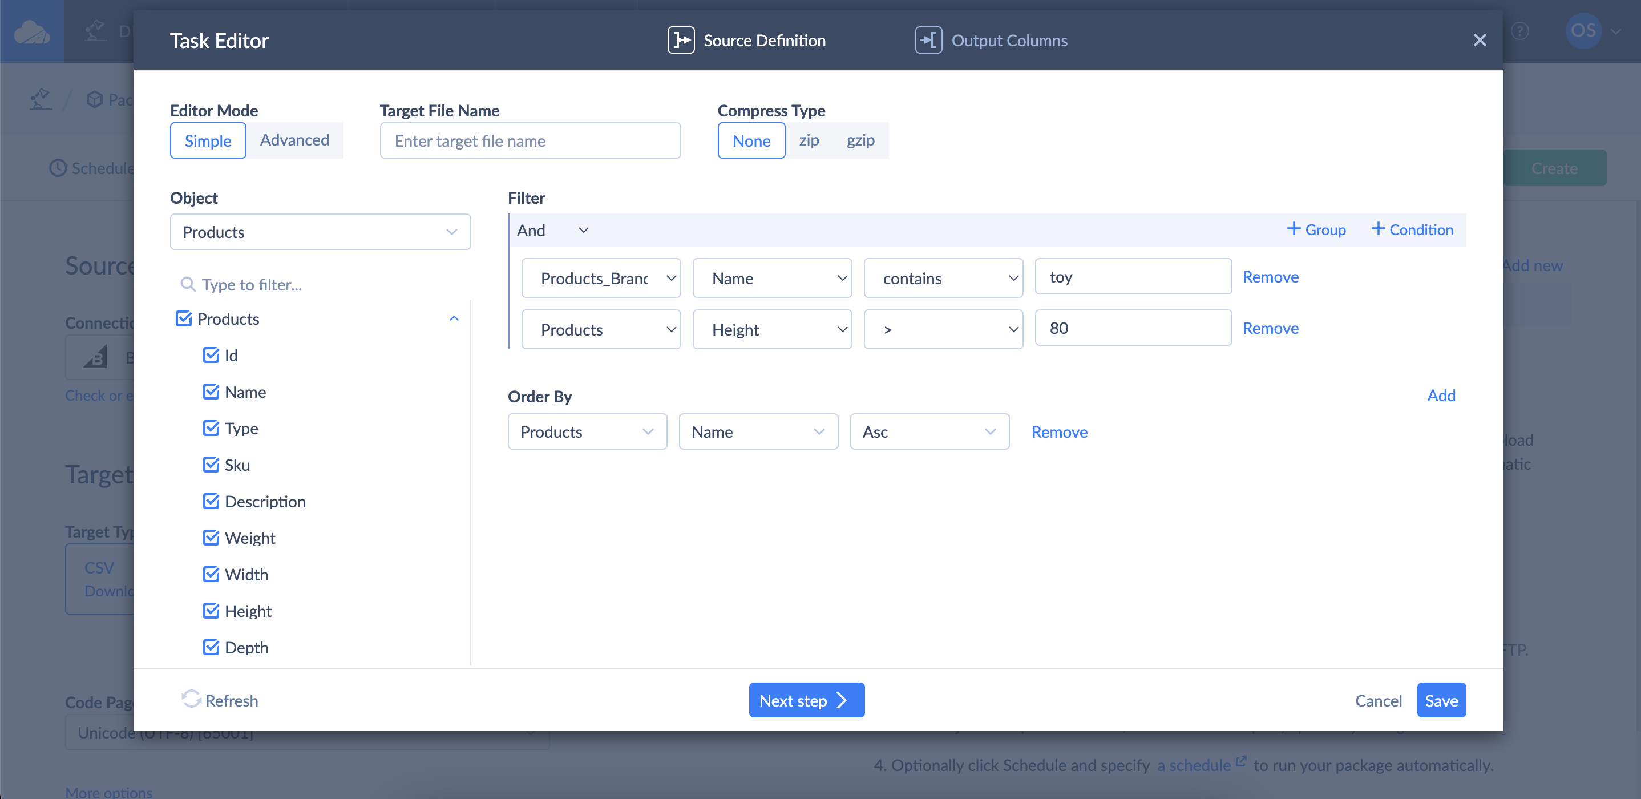Uncheck the Description field checkbox

click(x=211, y=501)
